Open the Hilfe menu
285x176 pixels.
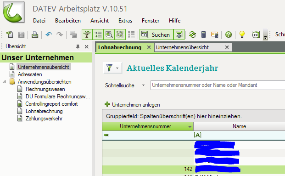175,21
